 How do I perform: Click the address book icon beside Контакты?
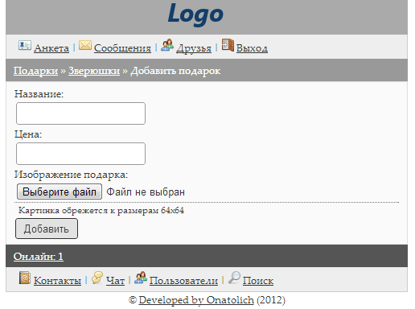pos(25,278)
